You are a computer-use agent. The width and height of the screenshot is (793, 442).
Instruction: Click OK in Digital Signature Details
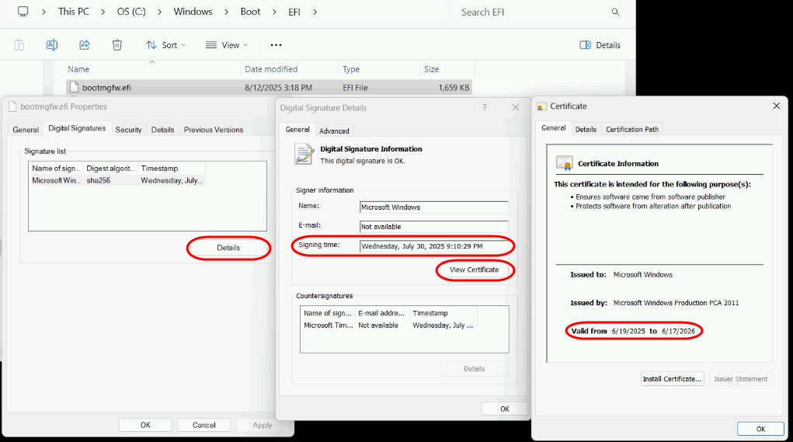point(504,409)
